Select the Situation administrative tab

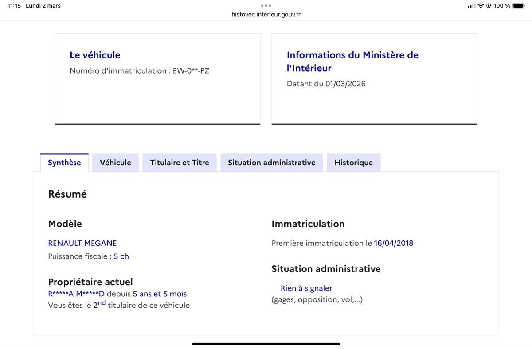tap(271, 163)
